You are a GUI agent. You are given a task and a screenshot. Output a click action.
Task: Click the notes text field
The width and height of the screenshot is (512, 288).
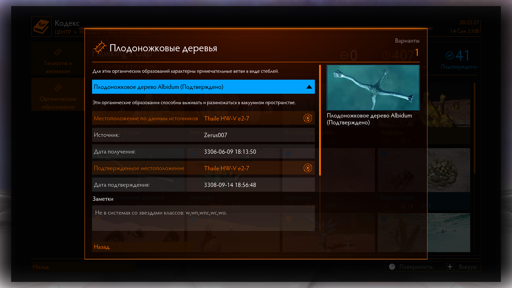203,218
